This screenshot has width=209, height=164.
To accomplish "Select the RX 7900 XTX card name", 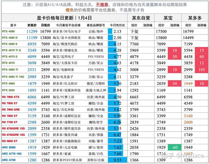I will (x=11, y=97).
